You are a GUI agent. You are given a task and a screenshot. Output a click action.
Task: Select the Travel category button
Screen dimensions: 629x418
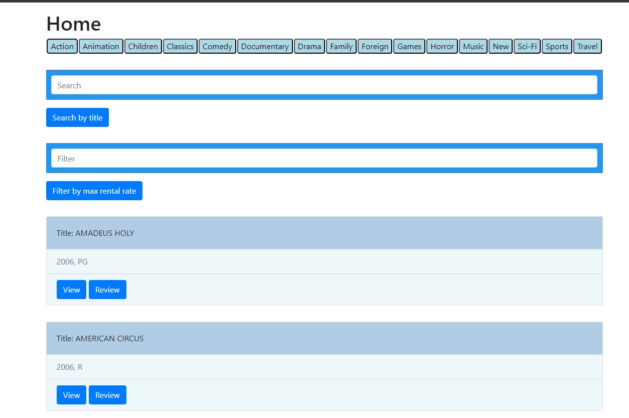[x=587, y=46]
